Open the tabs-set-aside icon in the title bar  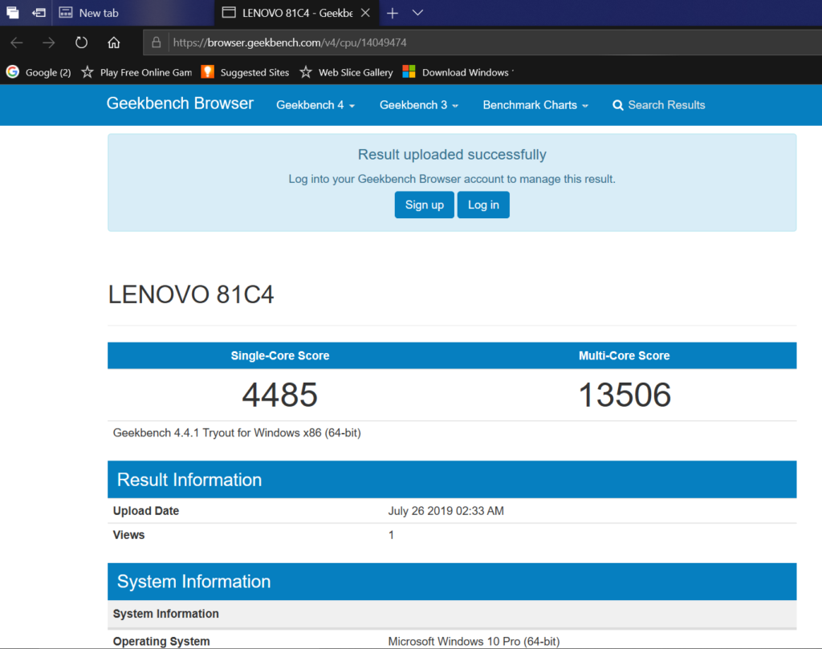(13, 13)
